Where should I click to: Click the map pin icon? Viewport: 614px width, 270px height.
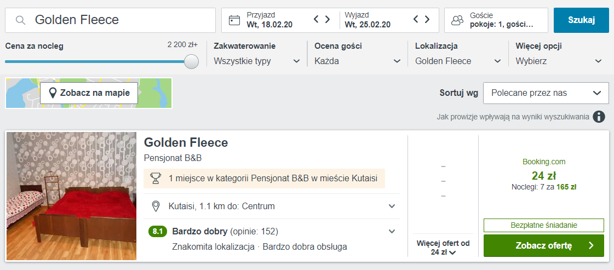click(x=53, y=93)
